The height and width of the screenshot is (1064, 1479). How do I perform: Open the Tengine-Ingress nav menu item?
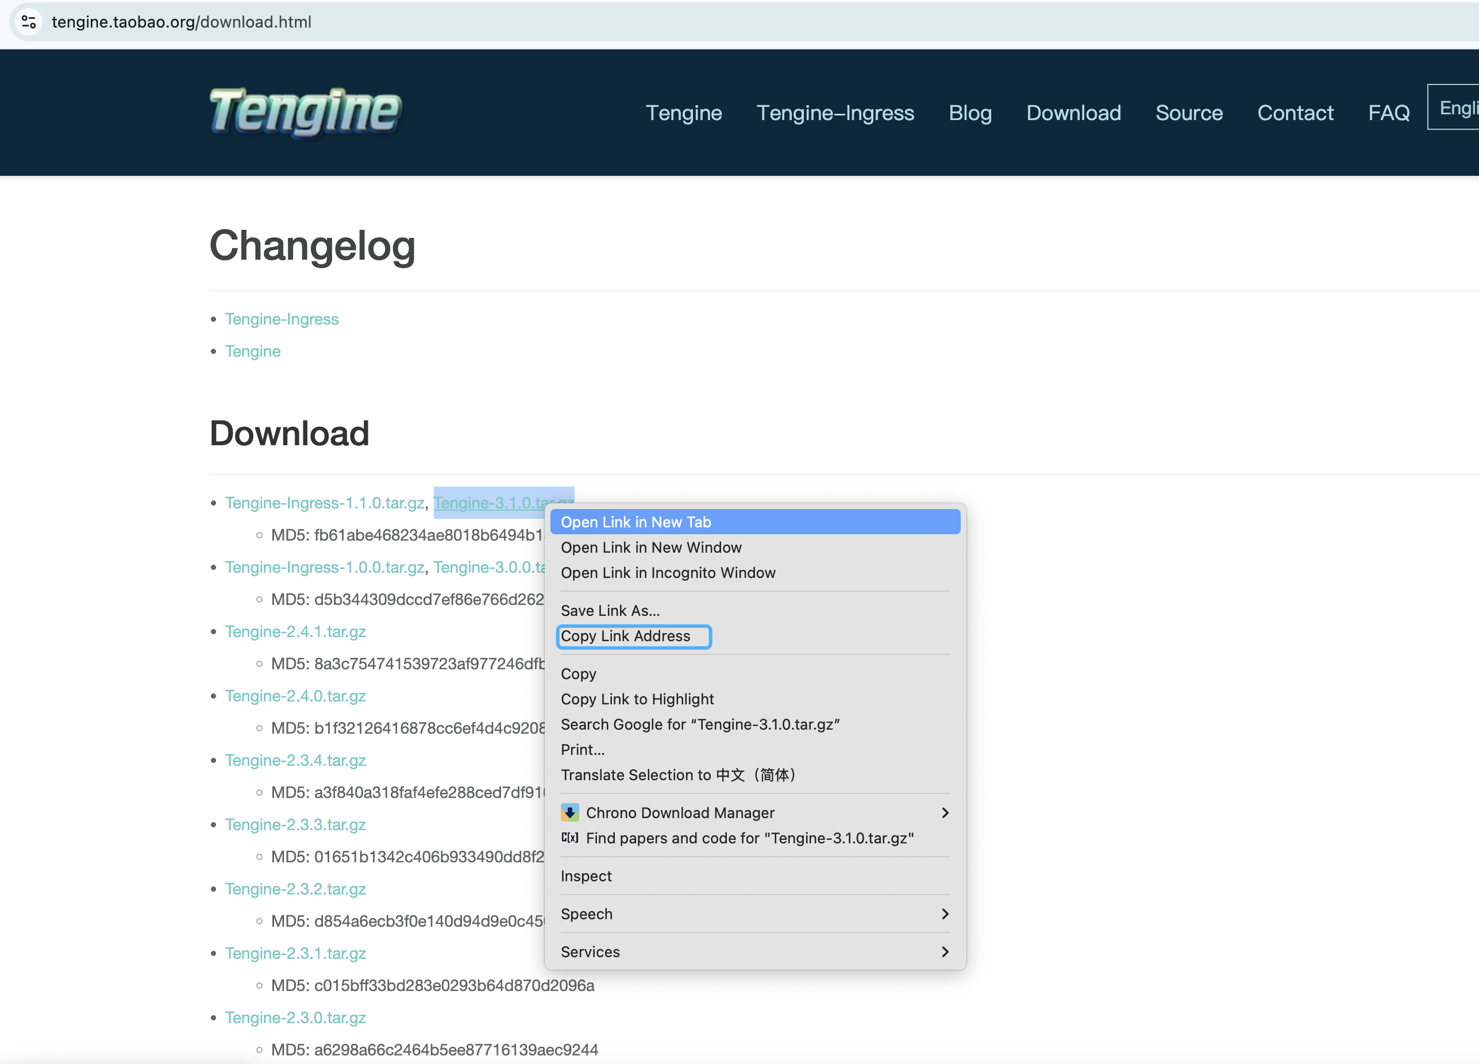tap(835, 113)
